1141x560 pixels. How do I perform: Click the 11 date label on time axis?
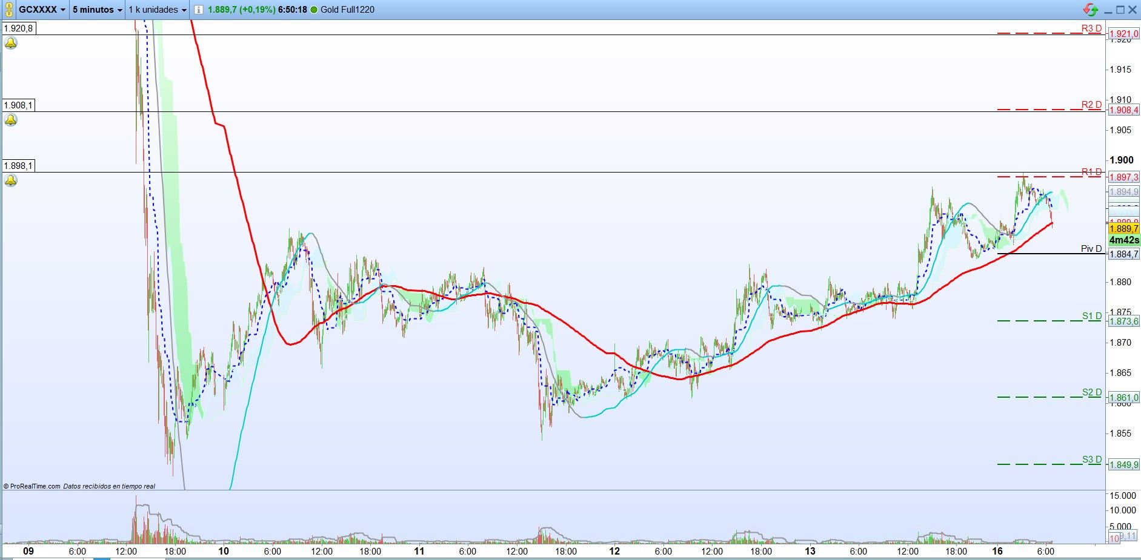point(419,551)
